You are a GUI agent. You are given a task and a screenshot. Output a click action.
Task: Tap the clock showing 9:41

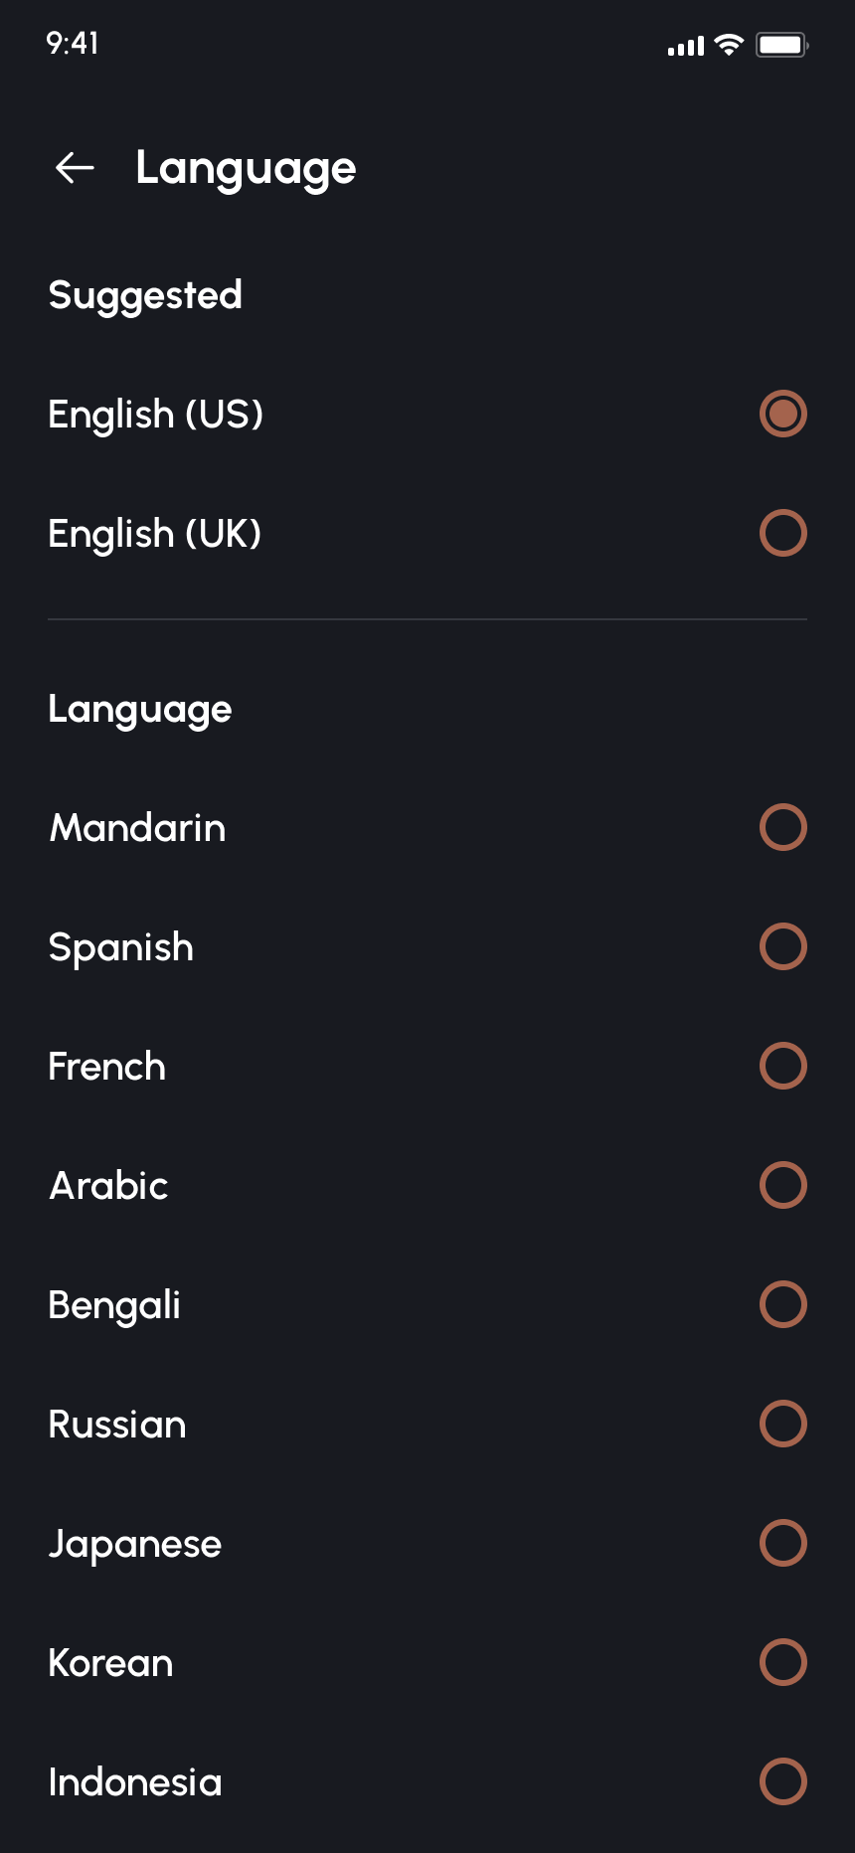click(x=73, y=44)
